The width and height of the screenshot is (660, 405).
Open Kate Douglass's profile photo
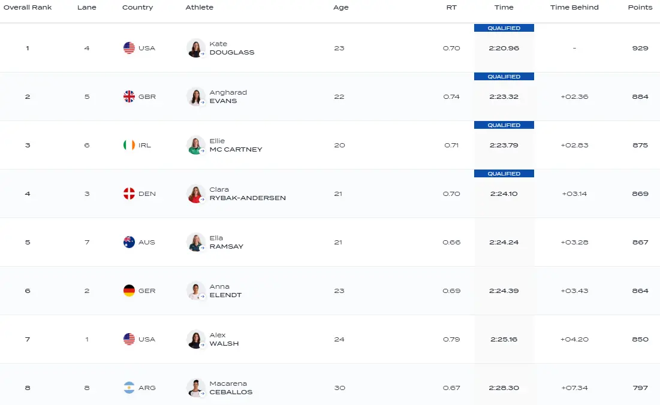coord(196,48)
